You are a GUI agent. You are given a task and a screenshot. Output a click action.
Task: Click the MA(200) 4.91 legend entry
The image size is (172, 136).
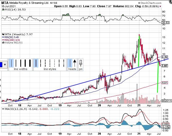(x=11, y=40)
